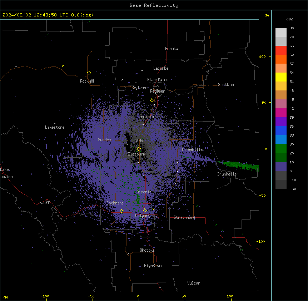Select the white caret marker southwest of Ponoka
This screenshot has width=308, height=301.
click(x=130, y=53)
